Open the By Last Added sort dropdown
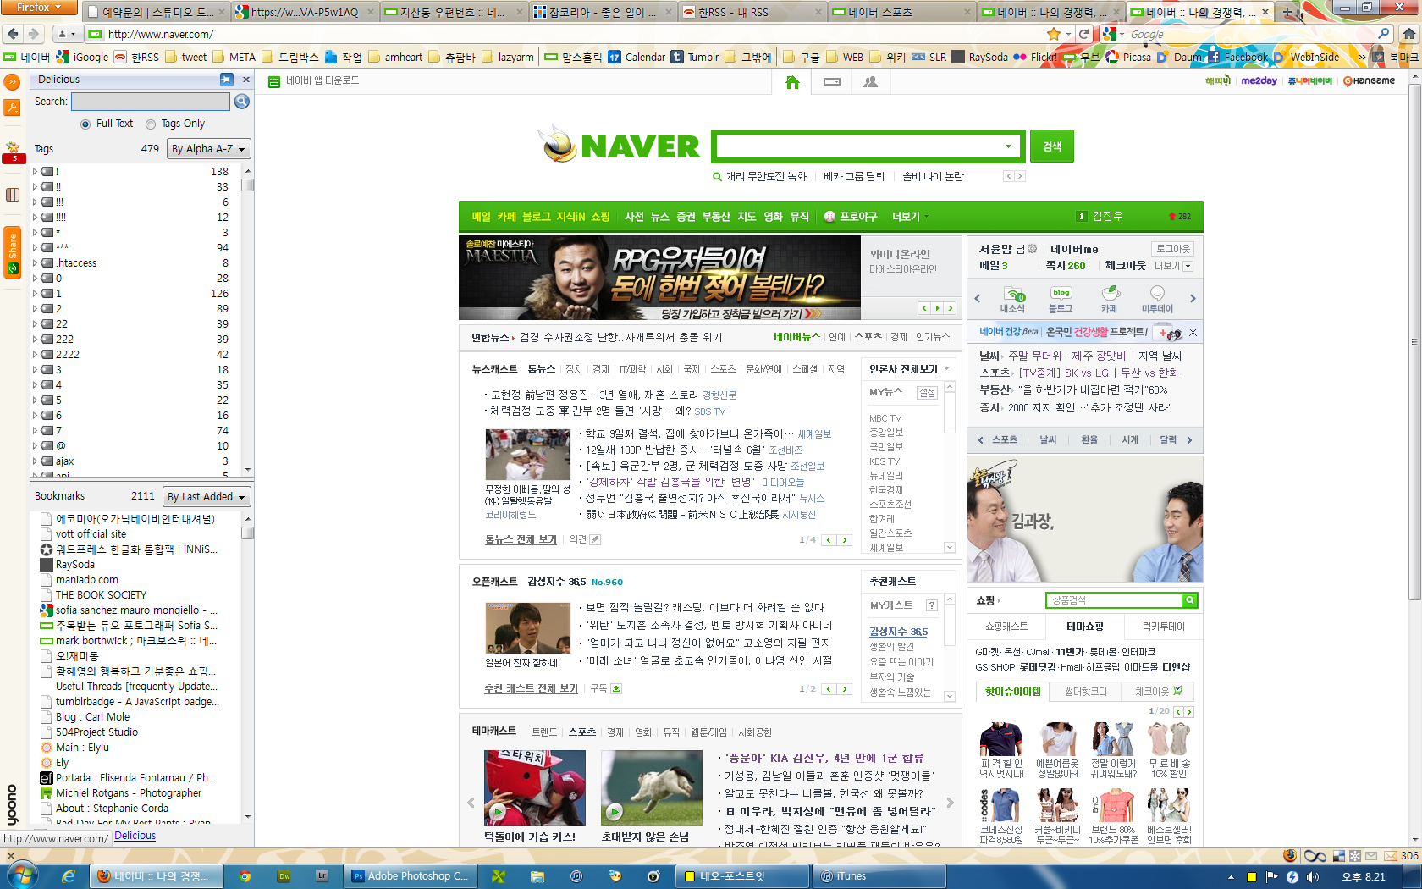The height and width of the screenshot is (889, 1422). coord(207,497)
